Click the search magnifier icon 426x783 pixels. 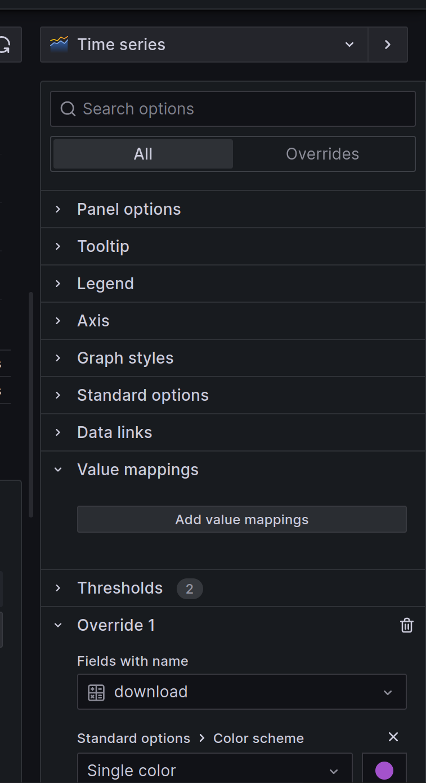pyautogui.click(x=68, y=109)
